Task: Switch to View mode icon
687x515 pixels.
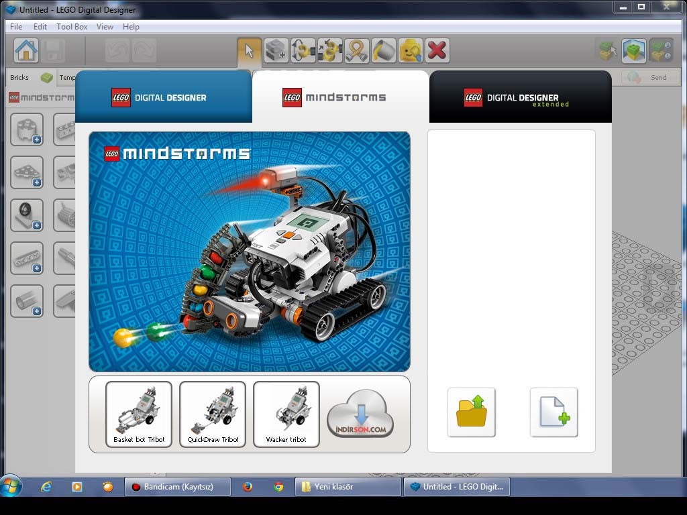Action: pyautogui.click(x=634, y=51)
